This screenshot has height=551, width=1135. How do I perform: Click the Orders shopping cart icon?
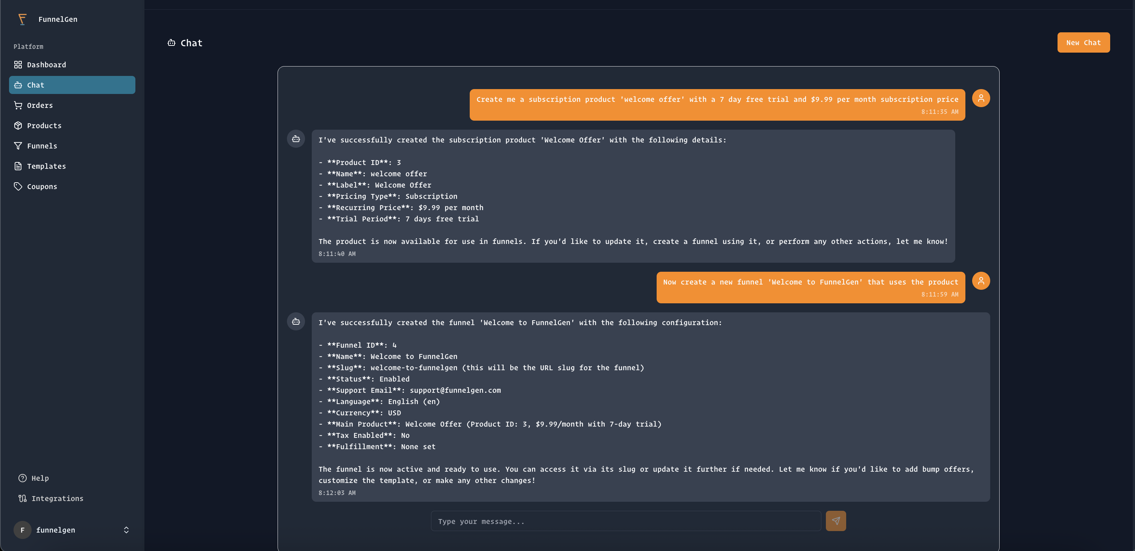(x=18, y=105)
